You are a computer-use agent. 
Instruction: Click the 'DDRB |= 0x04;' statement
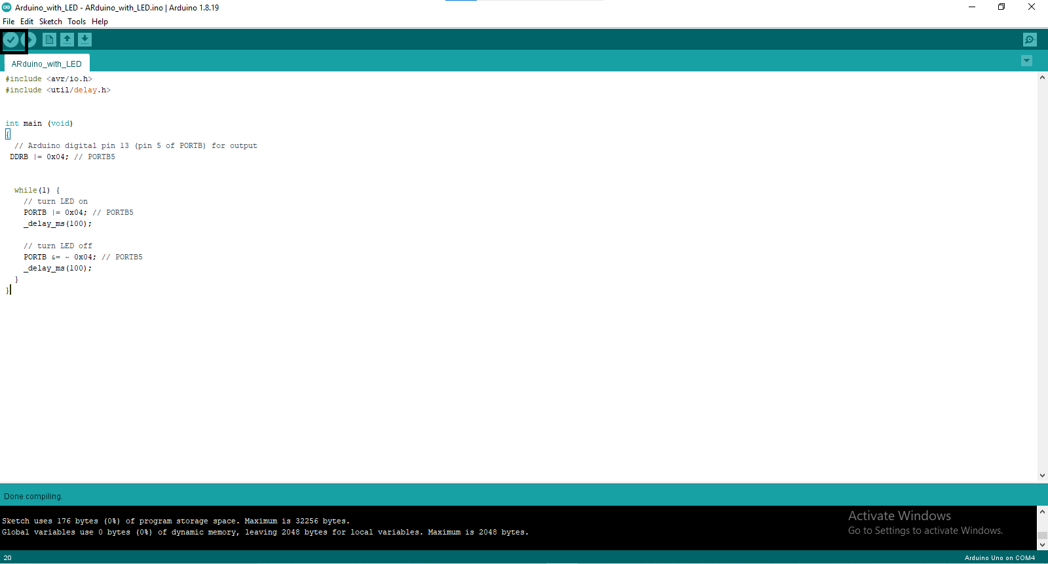(39, 157)
